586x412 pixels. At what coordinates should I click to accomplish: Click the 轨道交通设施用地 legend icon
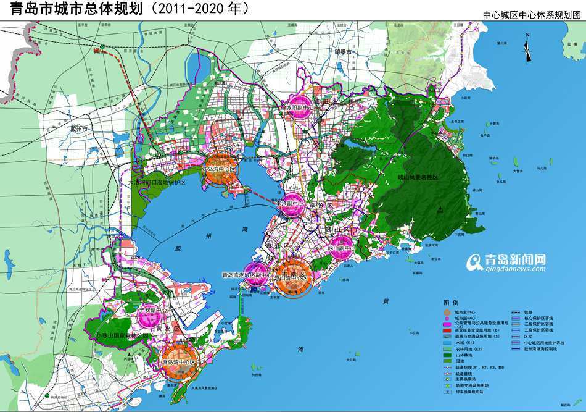point(447,386)
